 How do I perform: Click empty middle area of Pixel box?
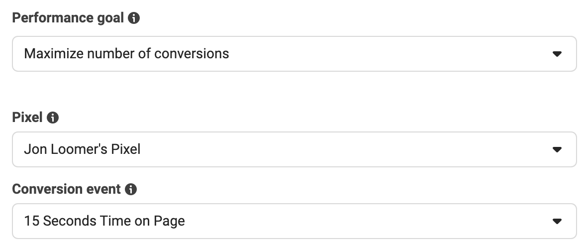344,149
